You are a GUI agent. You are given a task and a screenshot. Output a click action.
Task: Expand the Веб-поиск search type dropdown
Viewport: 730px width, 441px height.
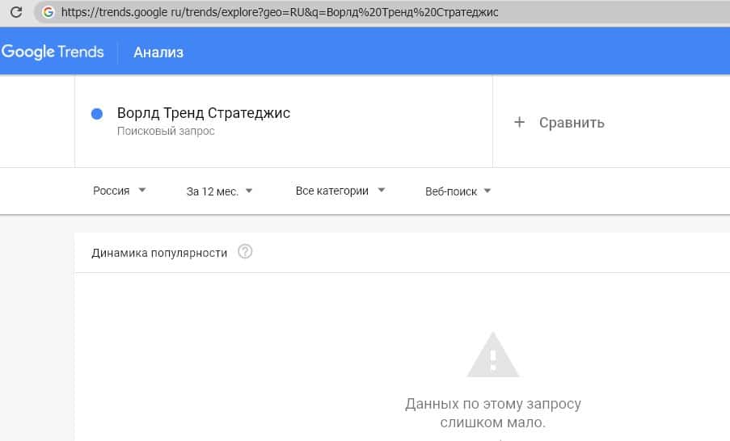tap(458, 191)
